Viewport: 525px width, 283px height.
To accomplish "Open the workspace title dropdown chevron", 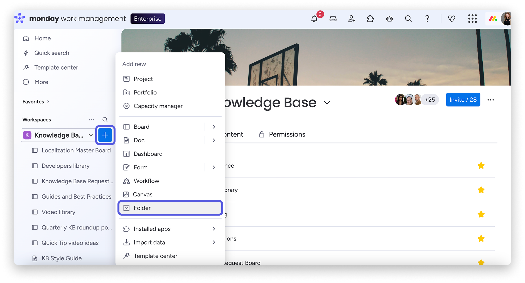I will pos(327,103).
